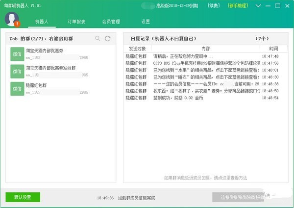This screenshot has width=294, height=208.
Task: Open the delayed message help link
Action: point(205,178)
